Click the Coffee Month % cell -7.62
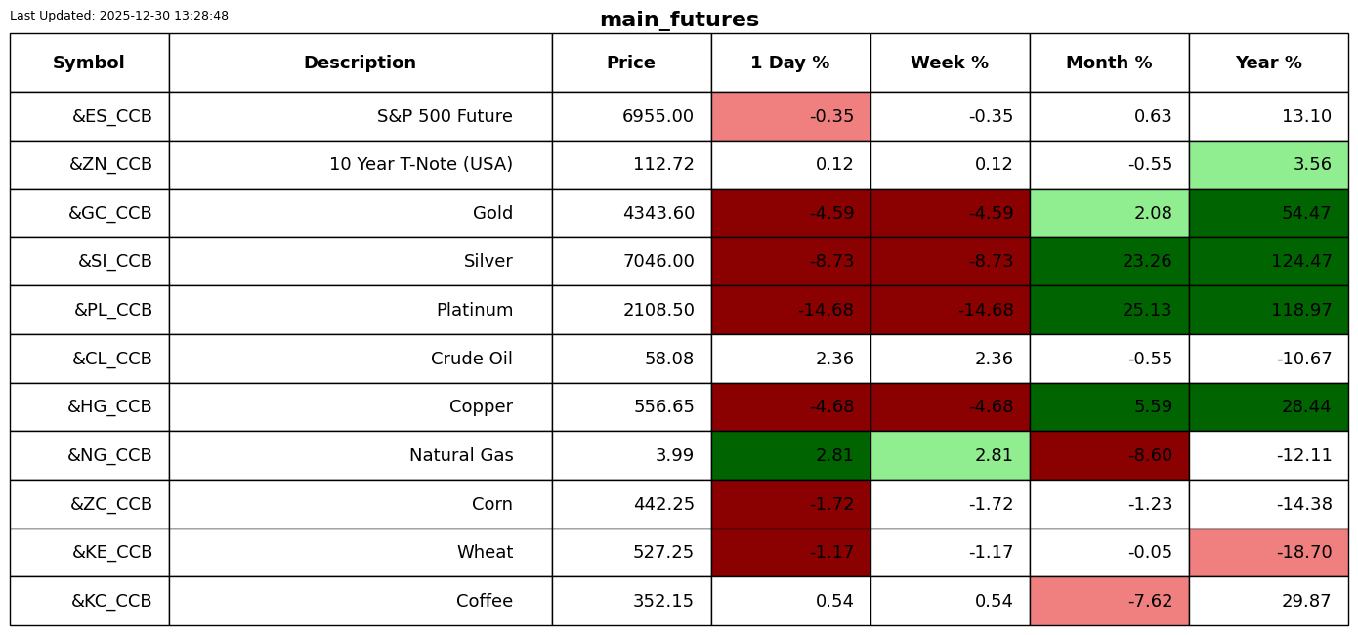The image size is (1358, 635). coord(1109,601)
